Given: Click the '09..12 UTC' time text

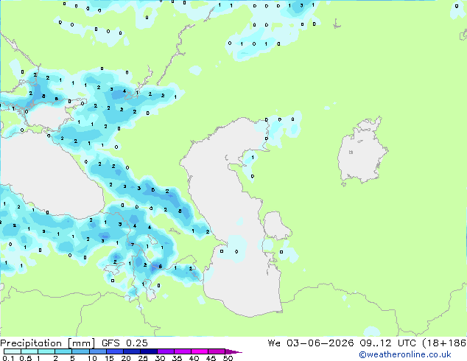Looking at the screenshot, I should [x=387, y=343].
